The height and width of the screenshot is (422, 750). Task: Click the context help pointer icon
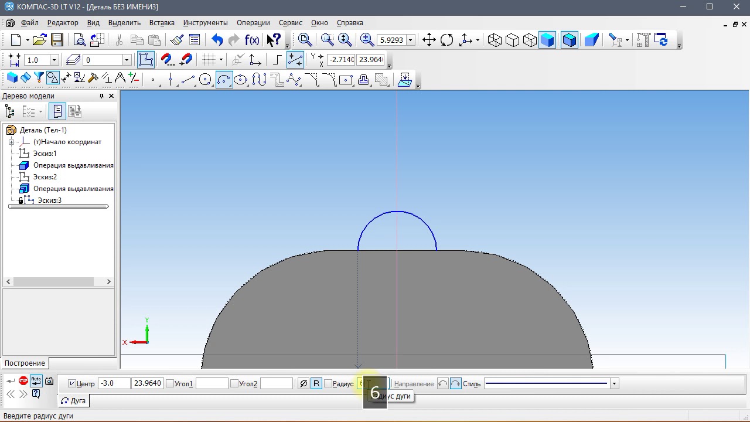(274, 40)
